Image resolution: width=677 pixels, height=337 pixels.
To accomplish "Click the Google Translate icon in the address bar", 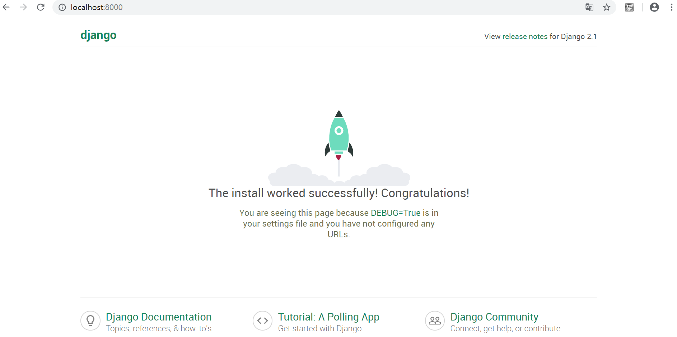I will (589, 7).
